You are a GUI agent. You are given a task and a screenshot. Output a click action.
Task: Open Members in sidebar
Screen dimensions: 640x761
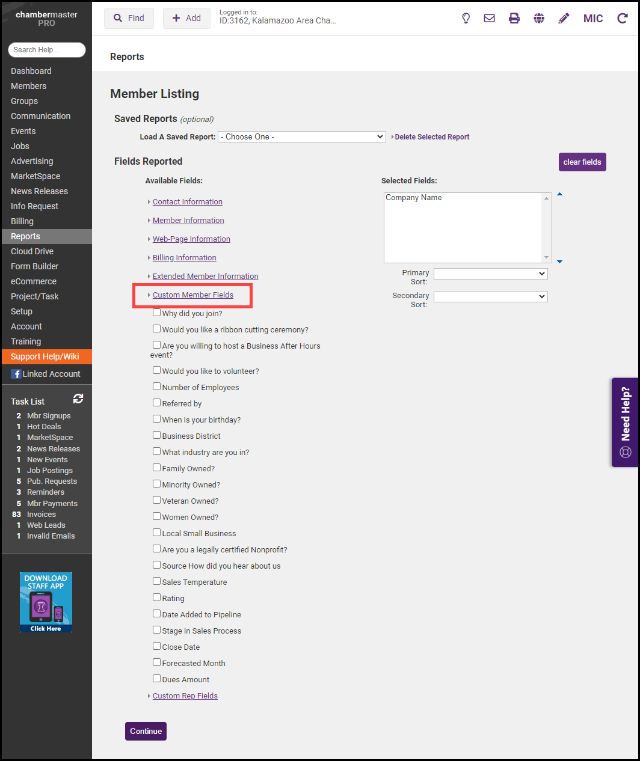click(28, 86)
